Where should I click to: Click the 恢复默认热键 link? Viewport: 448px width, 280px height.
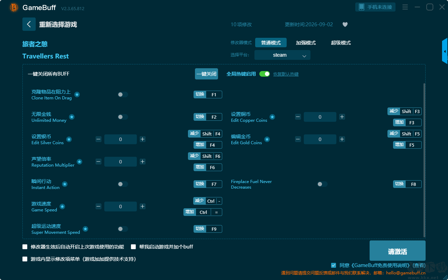[x=286, y=74]
